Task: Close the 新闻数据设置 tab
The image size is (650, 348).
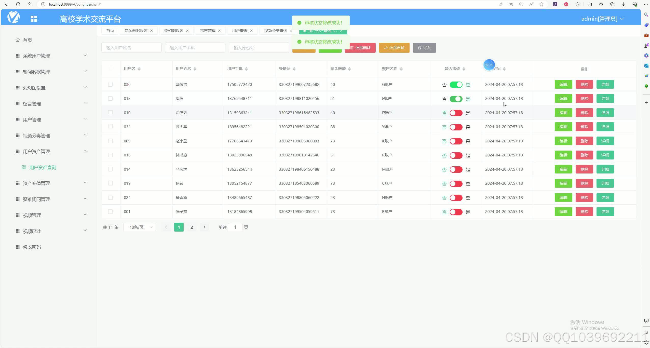Action: tap(152, 31)
